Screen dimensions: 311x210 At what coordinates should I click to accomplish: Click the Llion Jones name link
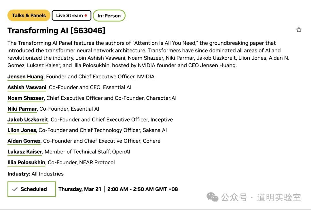[22, 130]
